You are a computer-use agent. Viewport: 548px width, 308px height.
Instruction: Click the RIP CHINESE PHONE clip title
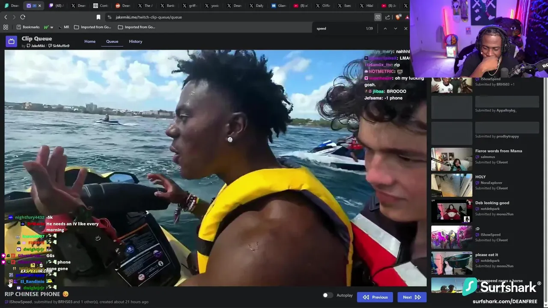[x=36, y=294]
